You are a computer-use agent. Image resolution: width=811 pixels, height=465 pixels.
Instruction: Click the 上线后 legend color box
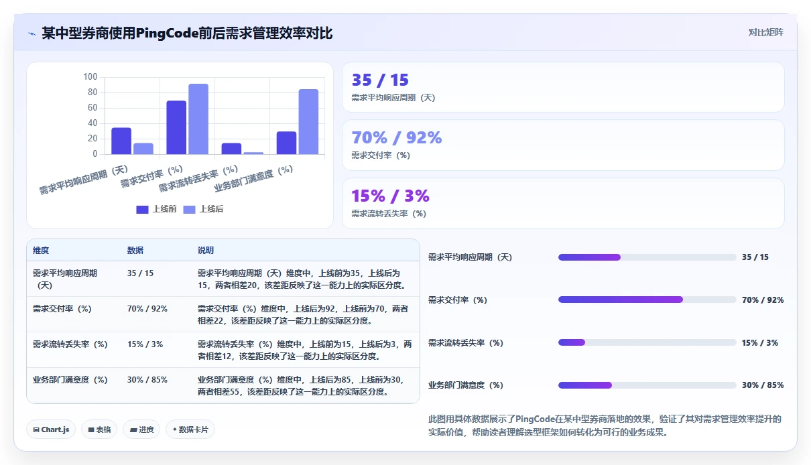click(x=189, y=210)
